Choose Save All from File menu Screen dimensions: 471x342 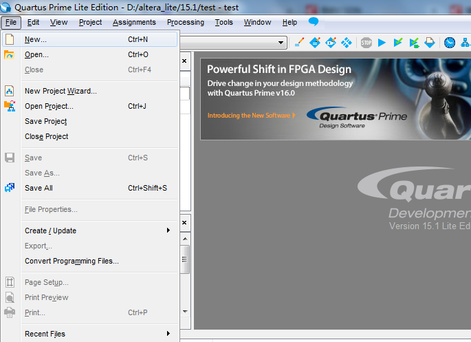pyautogui.click(x=39, y=188)
